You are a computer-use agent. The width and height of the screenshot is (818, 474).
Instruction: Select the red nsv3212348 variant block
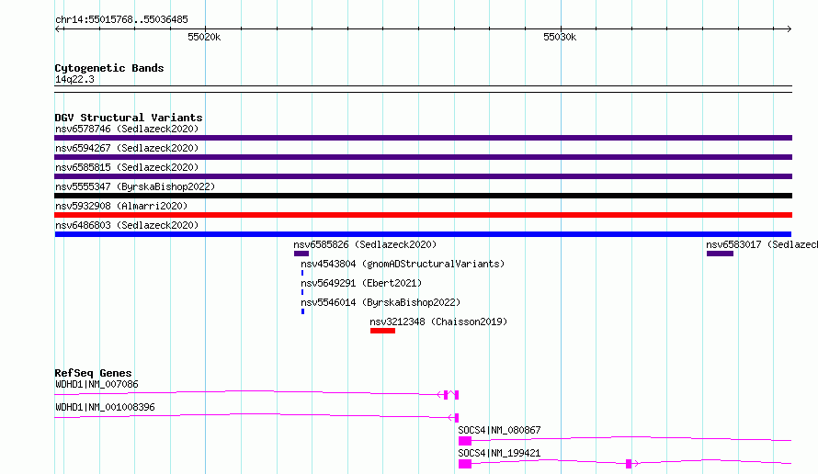tap(382, 331)
